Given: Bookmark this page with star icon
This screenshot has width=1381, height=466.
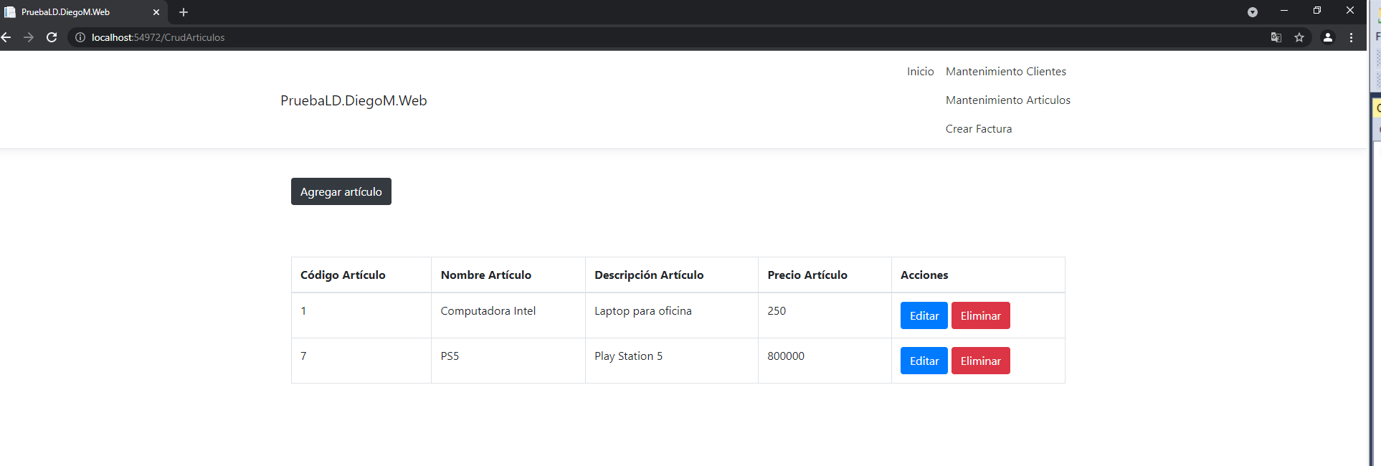Looking at the screenshot, I should pyautogui.click(x=1299, y=37).
